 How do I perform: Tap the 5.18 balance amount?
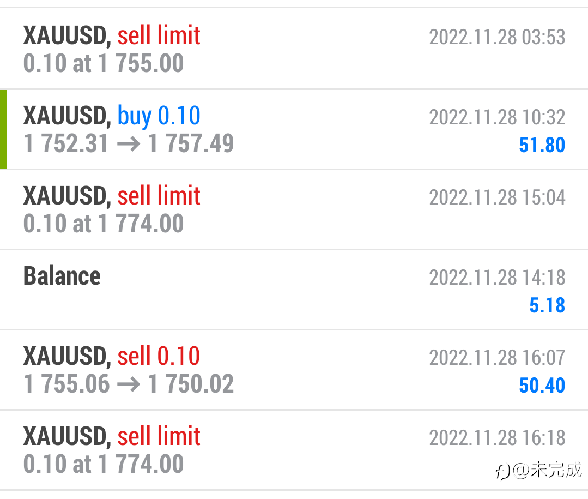click(547, 305)
